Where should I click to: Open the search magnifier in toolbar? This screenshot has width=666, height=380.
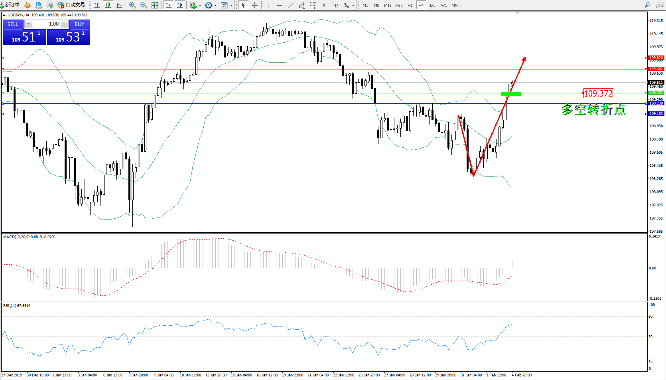point(647,5)
